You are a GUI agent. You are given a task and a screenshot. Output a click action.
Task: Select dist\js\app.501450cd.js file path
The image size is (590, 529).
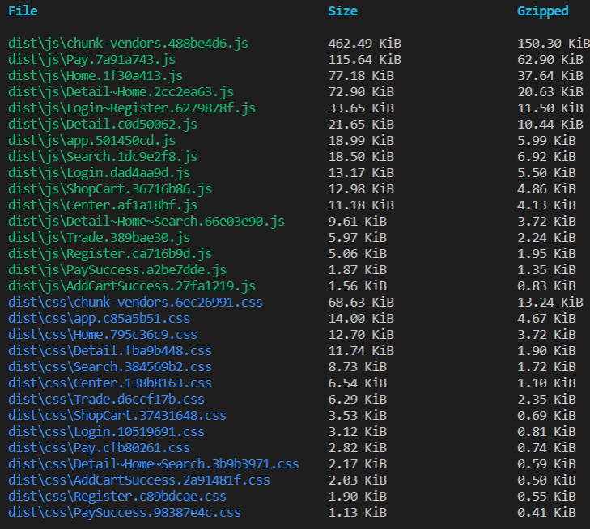click(x=91, y=140)
